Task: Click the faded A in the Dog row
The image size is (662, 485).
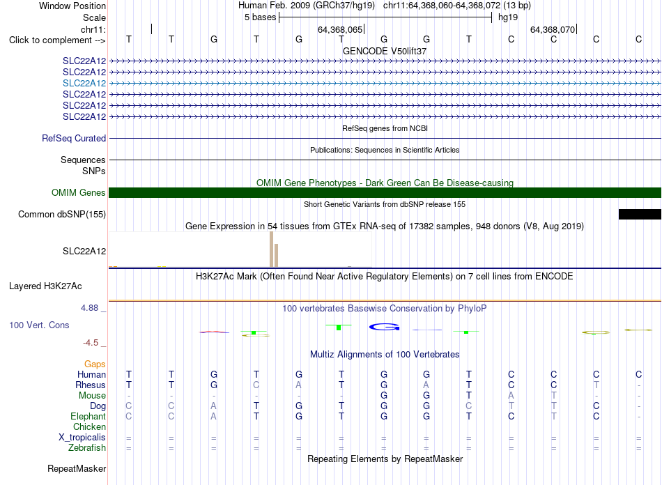Action: [214, 406]
